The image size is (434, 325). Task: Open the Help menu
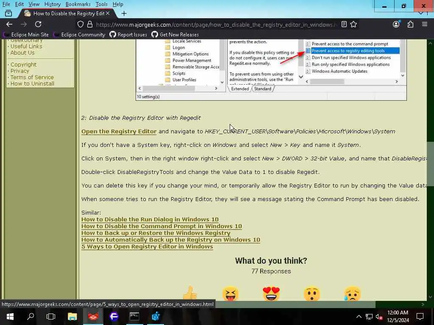[118, 4]
